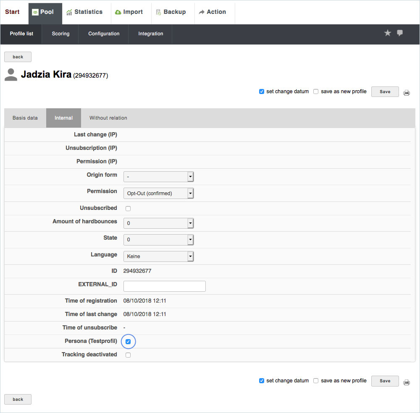Enable the Tracking deactivated checkbox
Image resolution: width=420 pixels, height=413 pixels.
(128, 355)
